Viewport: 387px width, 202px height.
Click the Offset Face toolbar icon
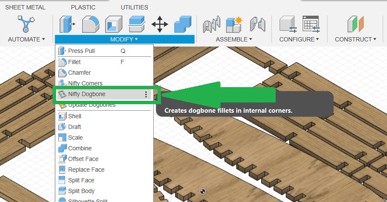click(137, 24)
